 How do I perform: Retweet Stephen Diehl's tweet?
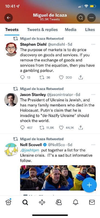[x=42, y=77]
